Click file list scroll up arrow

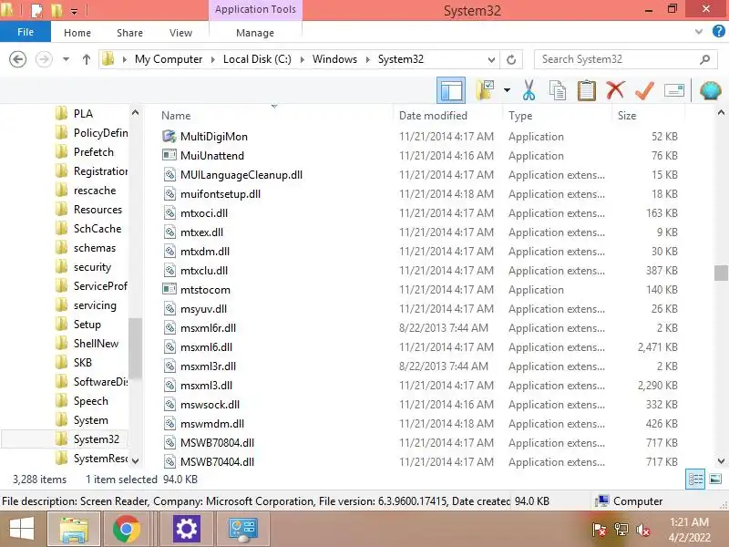pyautogui.click(x=721, y=112)
